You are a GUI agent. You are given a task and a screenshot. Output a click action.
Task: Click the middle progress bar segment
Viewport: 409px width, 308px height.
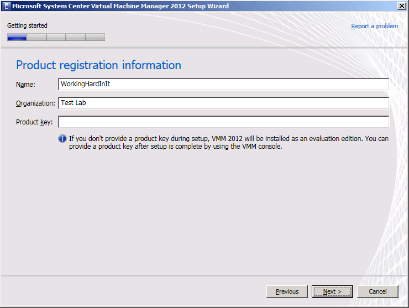pyautogui.click(x=56, y=37)
